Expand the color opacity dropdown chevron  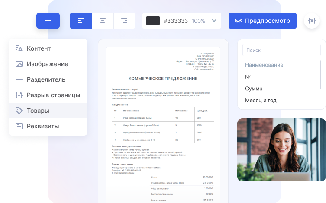214,21
